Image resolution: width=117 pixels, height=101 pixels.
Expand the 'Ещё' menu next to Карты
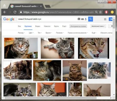point(65,26)
